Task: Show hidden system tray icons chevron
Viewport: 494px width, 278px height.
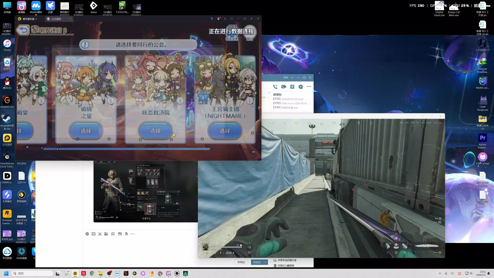Action: tap(440, 273)
